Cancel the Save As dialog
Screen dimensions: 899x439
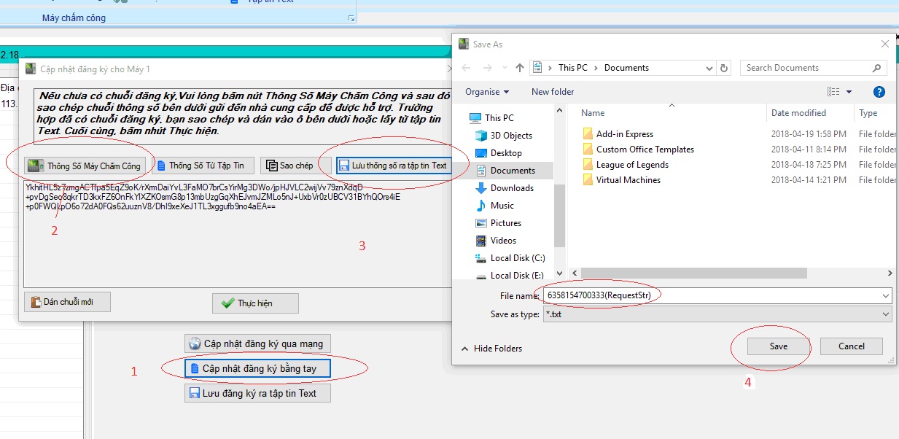851,346
